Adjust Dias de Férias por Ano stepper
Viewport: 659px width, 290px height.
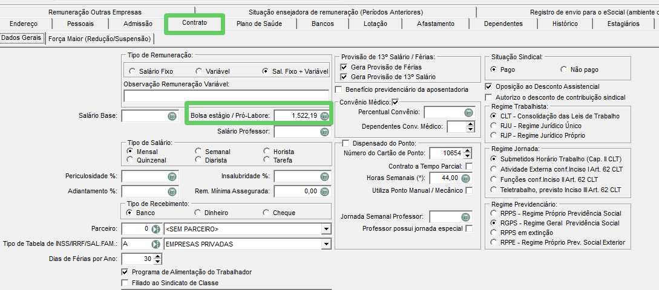157,259
